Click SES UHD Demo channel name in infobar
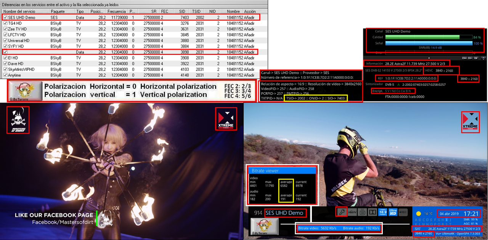 point(285,213)
